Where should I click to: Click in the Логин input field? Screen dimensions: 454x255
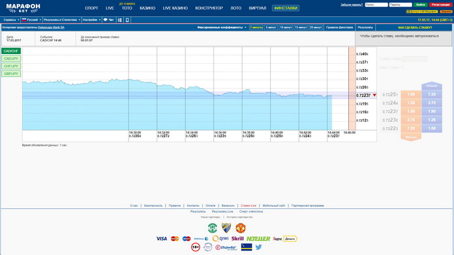(376, 5)
